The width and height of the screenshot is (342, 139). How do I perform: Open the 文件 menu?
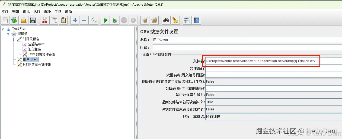5,12
